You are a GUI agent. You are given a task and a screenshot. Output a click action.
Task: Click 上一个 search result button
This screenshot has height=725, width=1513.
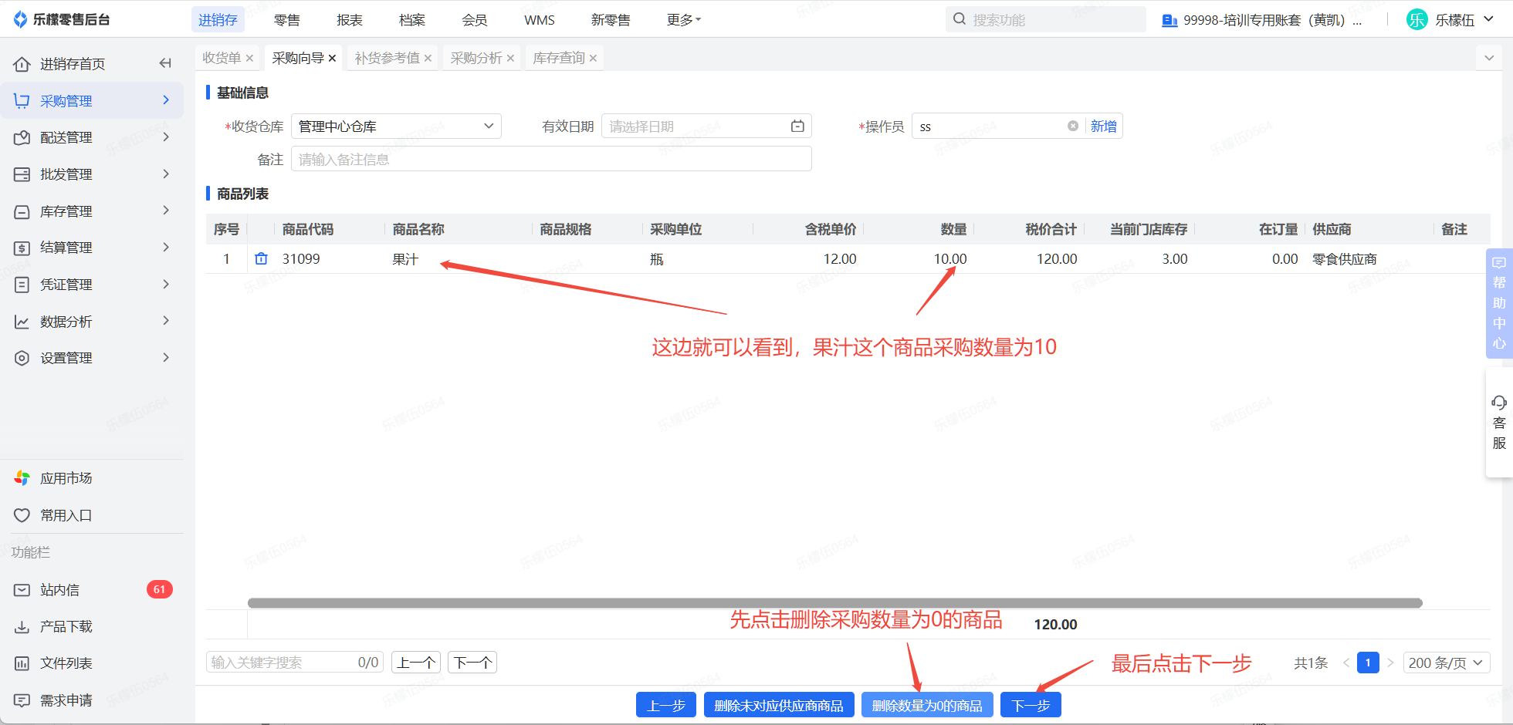tap(416, 663)
